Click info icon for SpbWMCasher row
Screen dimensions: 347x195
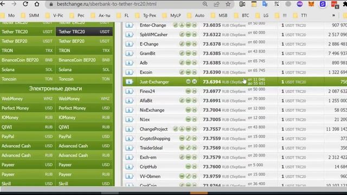[x=129, y=35]
